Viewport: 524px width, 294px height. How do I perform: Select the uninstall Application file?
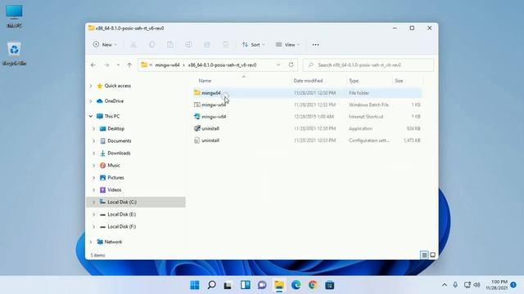point(308,129)
